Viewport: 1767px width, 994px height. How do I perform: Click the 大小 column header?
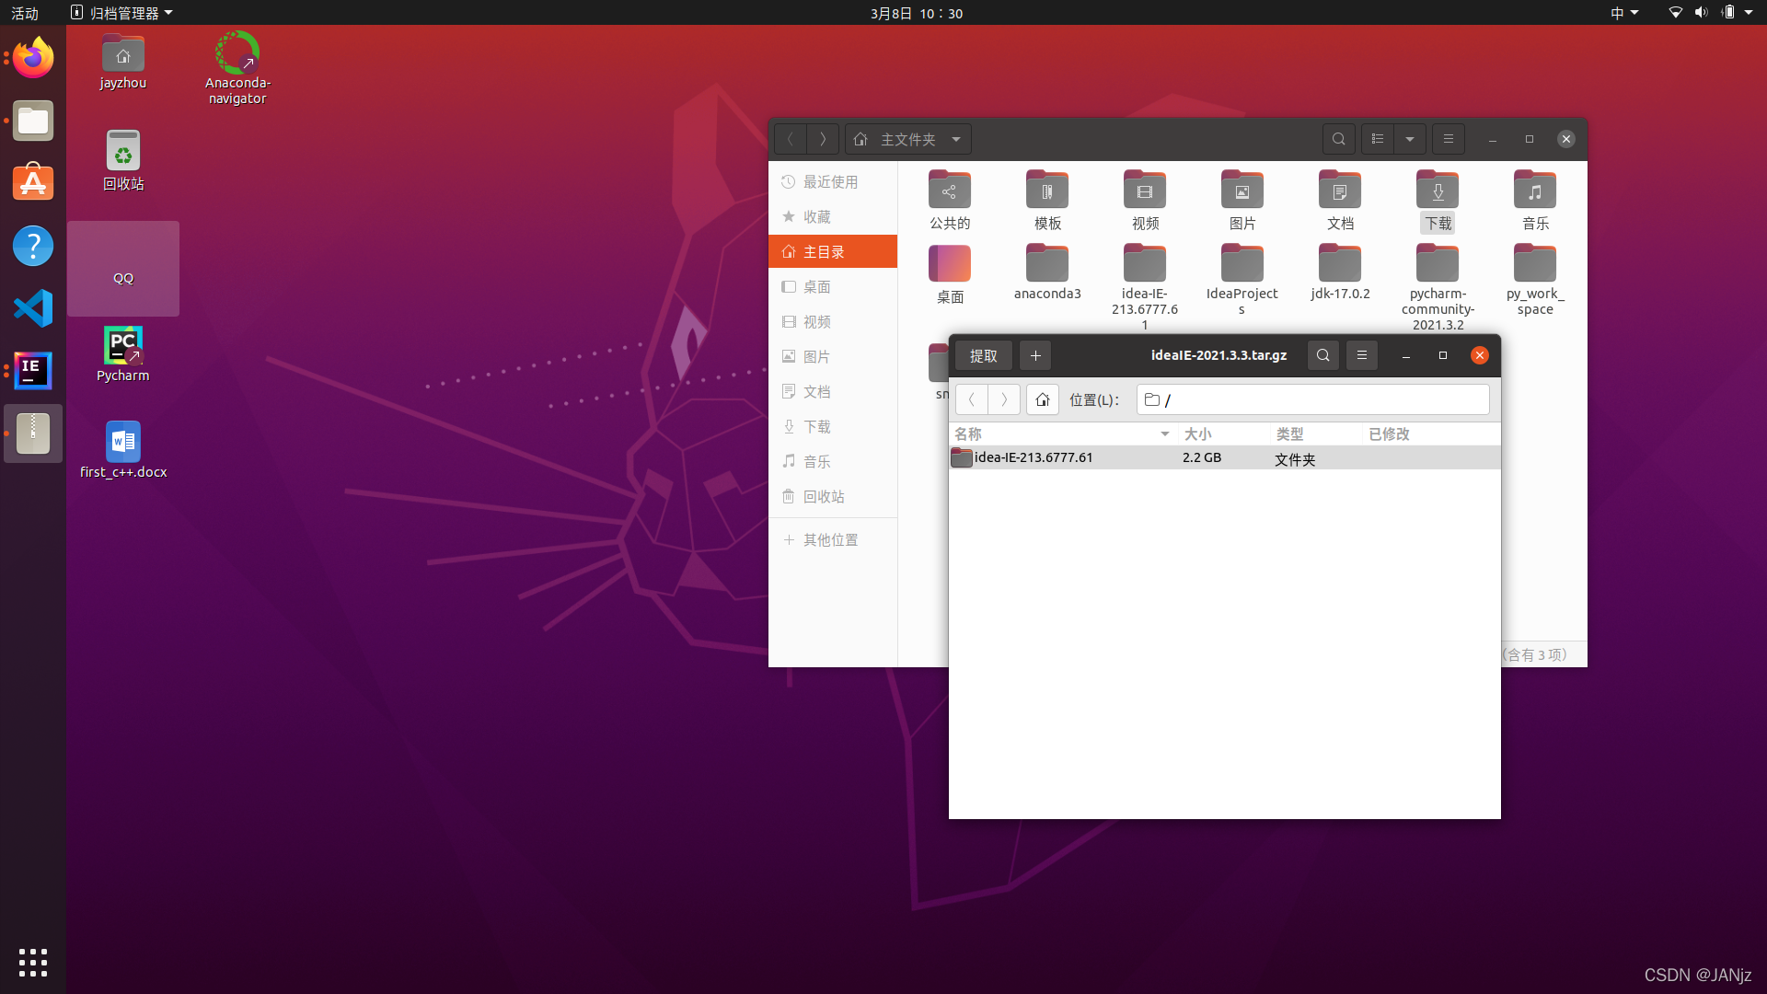[x=1197, y=433]
